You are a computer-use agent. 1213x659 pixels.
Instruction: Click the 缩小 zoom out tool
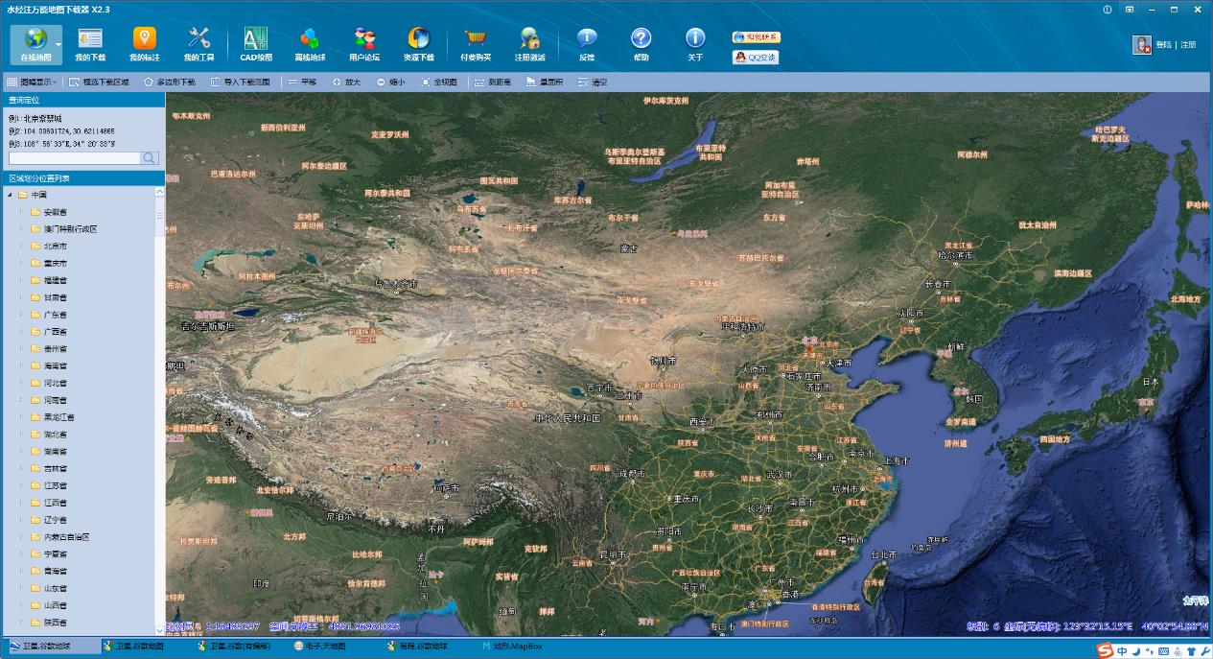pyautogui.click(x=390, y=82)
